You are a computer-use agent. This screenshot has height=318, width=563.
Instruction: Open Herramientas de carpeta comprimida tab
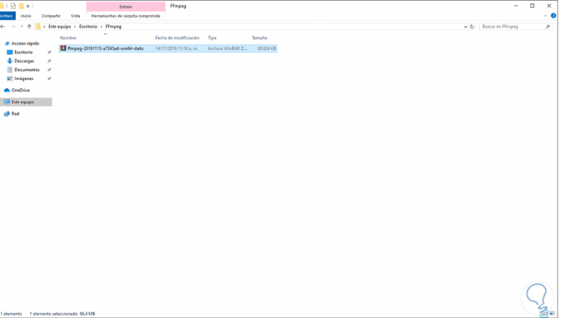tap(125, 16)
